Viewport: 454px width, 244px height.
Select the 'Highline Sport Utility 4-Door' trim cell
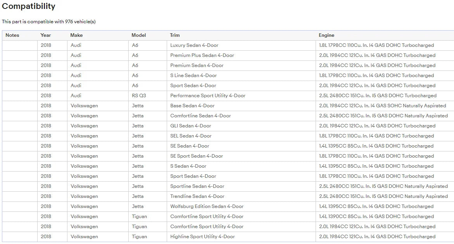click(241, 237)
